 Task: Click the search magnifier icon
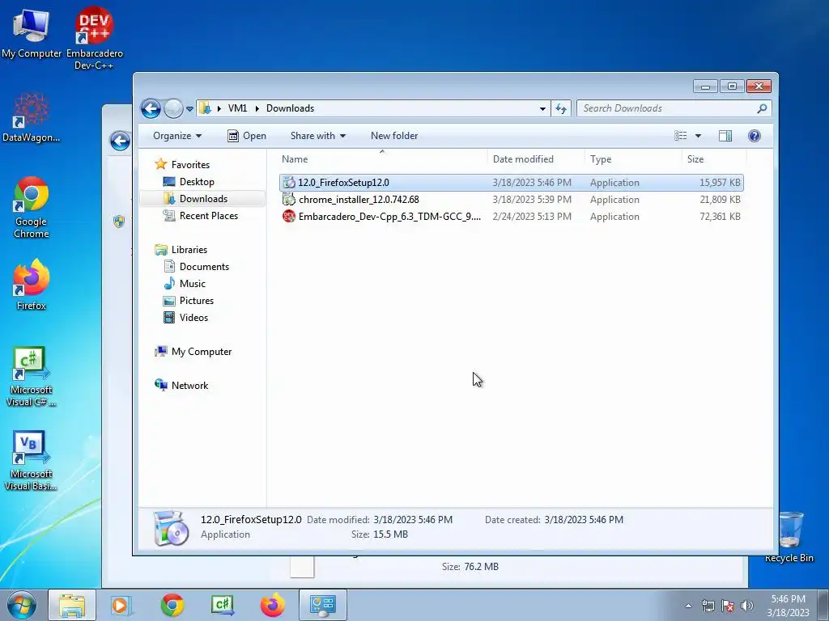click(x=762, y=108)
